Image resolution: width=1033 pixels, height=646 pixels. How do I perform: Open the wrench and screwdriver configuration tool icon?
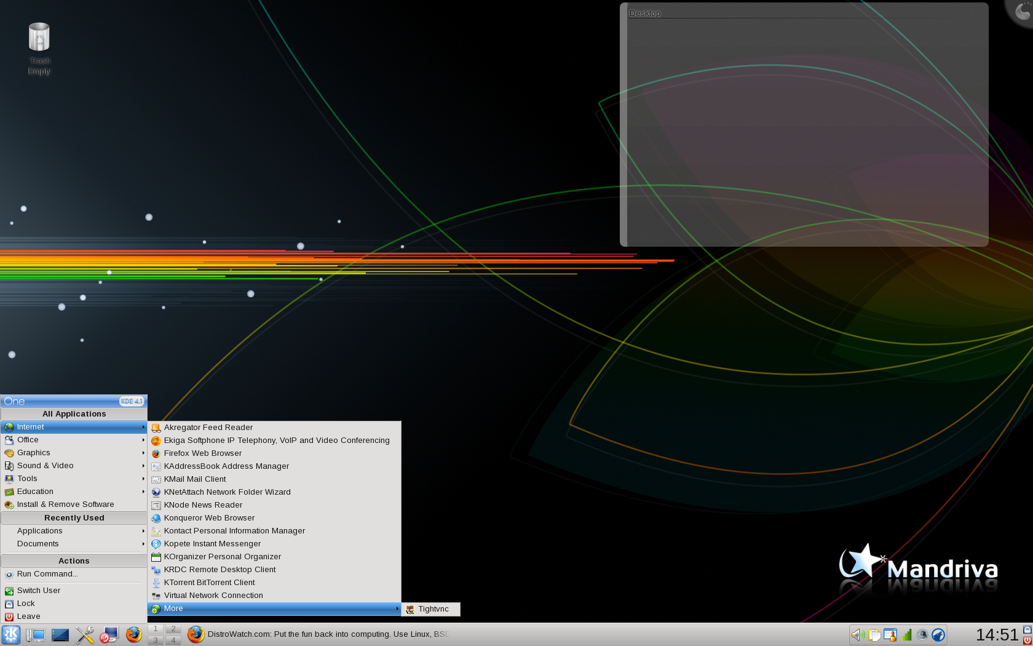point(85,635)
